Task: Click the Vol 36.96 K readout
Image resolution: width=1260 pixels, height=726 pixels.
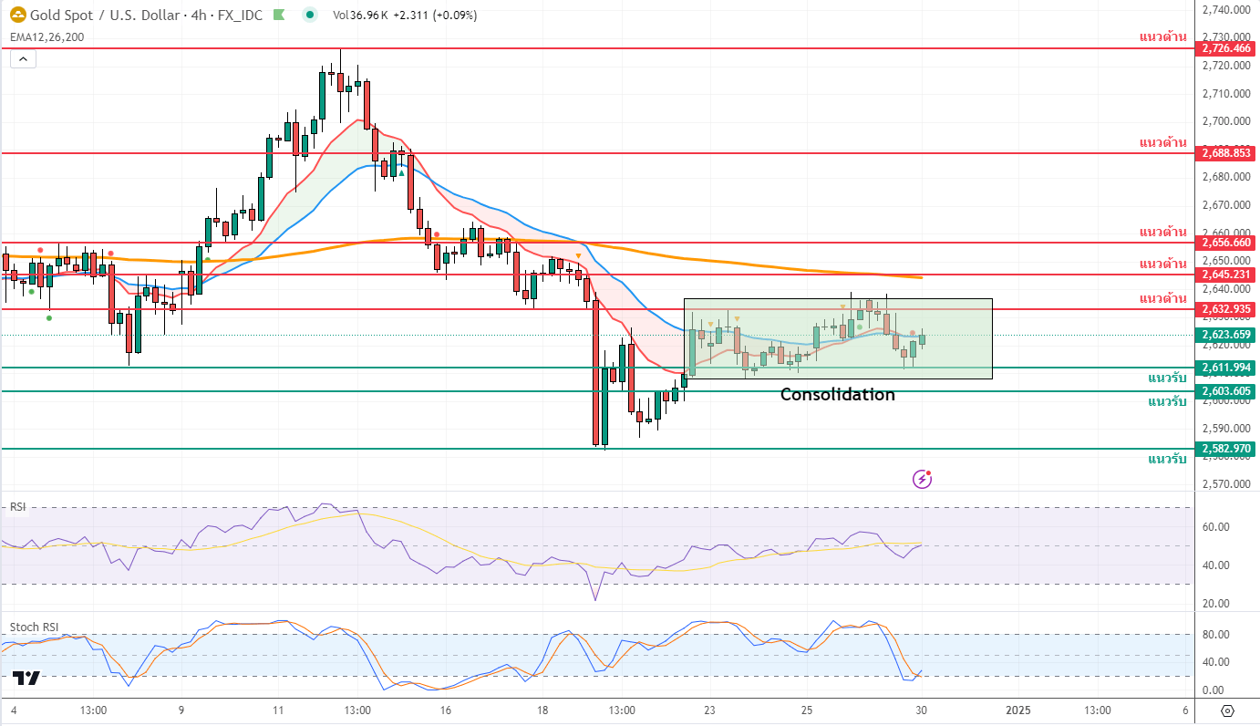Action: [x=360, y=16]
